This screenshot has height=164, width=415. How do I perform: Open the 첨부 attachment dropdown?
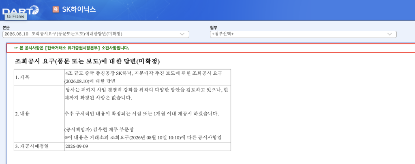click(x=303, y=34)
